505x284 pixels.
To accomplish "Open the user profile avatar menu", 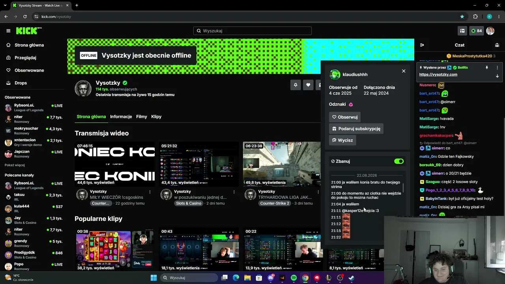I will click(x=490, y=31).
